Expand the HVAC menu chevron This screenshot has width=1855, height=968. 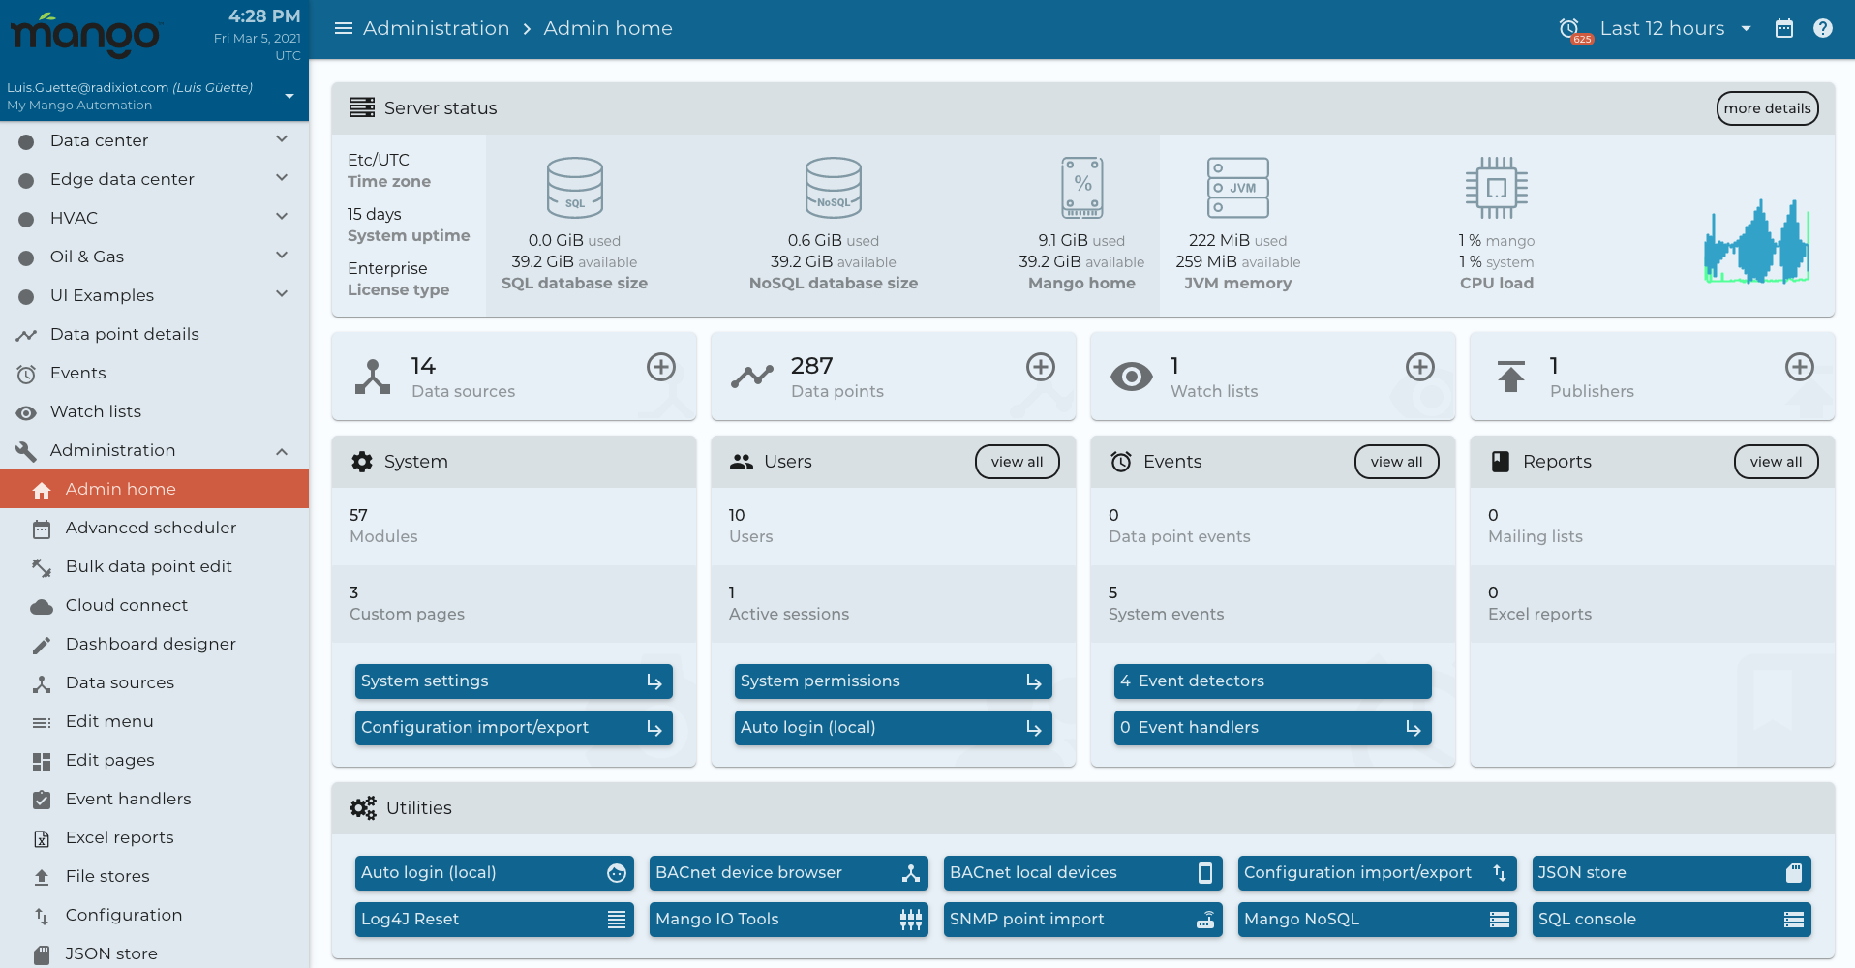click(282, 217)
